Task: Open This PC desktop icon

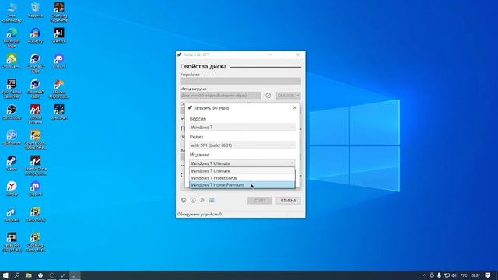Action: click(12, 12)
